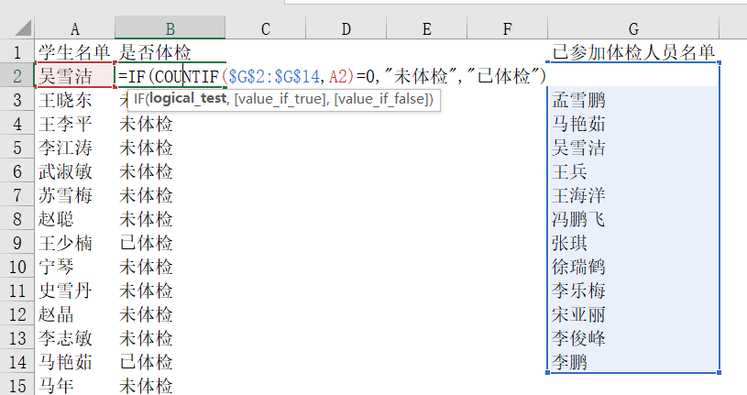Screen dimensions: 747x395
Task: Click 王海洋 in column G
Action: tap(633, 195)
